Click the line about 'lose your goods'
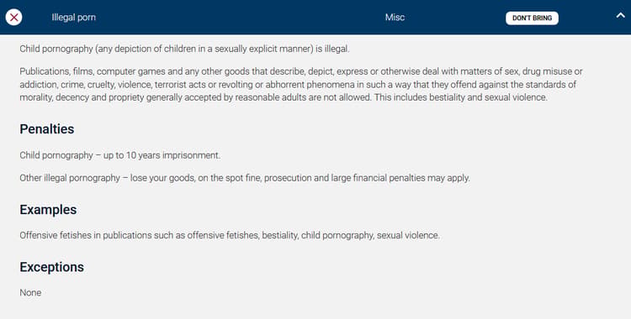This screenshot has height=319, width=631. pos(245,178)
